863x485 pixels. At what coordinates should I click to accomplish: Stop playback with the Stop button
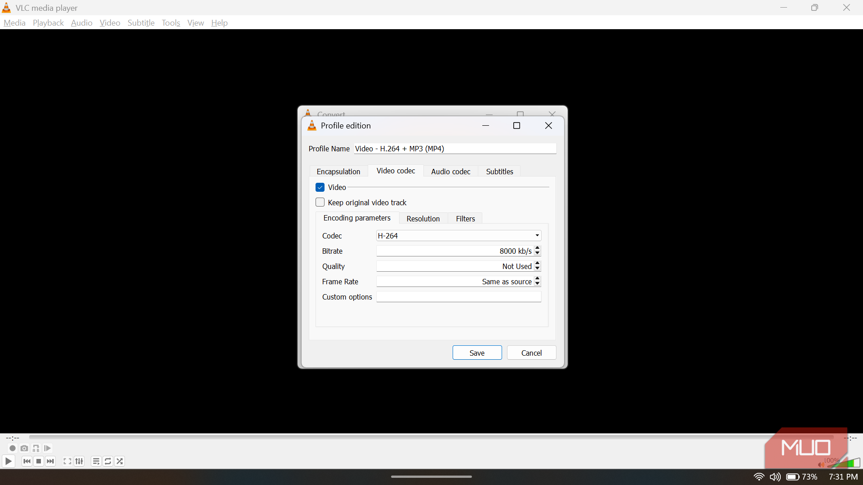click(x=39, y=461)
